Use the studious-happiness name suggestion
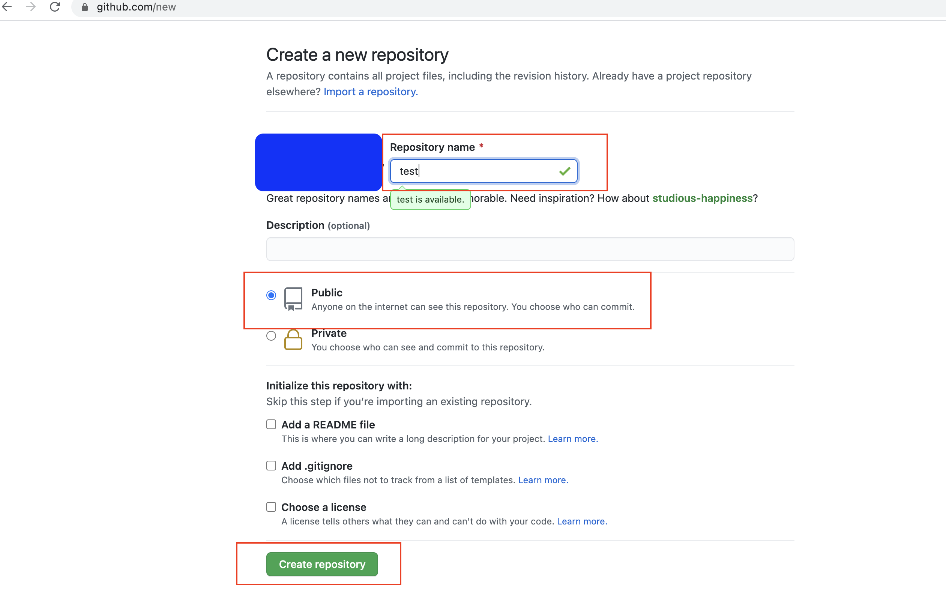Viewport: 946px width, 592px height. tap(702, 198)
